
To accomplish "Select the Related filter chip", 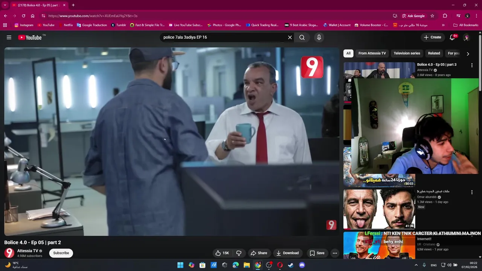I will (x=434, y=53).
